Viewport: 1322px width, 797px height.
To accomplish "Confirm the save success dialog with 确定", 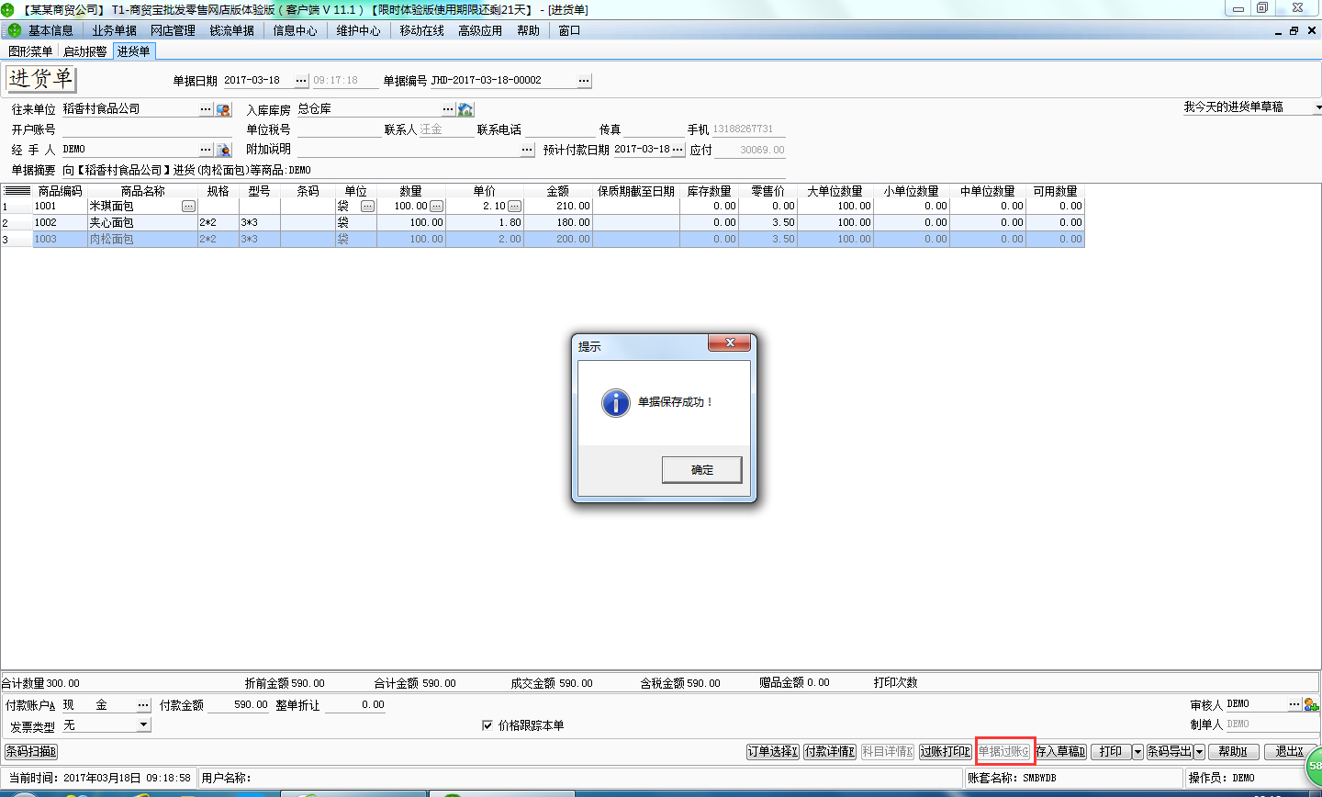I will 701,469.
